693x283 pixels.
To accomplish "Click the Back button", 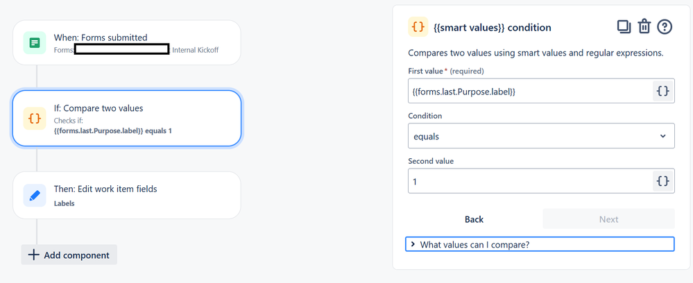I will click(x=474, y=219).
